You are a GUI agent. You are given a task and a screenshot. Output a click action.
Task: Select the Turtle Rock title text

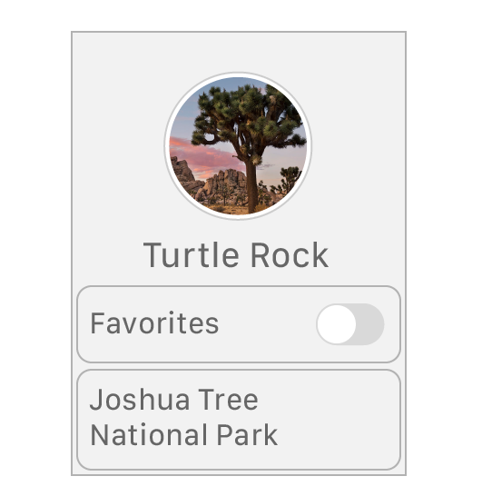click(236, 255)
